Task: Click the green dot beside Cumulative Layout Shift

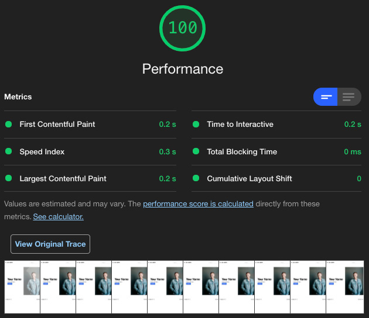Action: 196,178
